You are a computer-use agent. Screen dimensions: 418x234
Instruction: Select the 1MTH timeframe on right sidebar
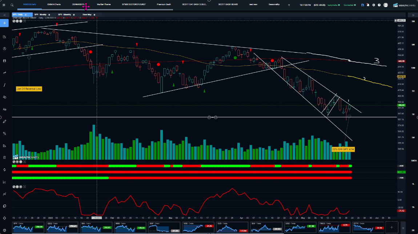pyautogui.click(x=413, y=161)
